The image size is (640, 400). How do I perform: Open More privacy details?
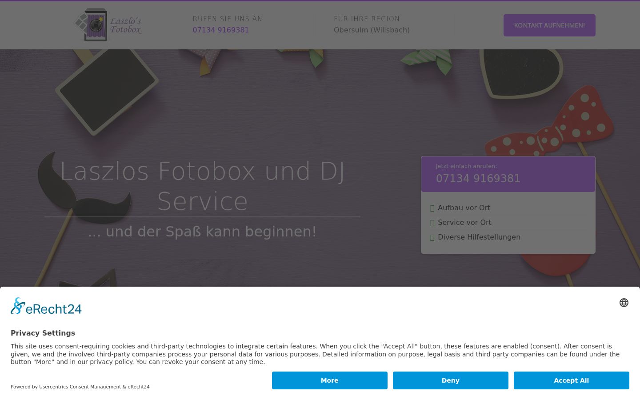[330, 380]
